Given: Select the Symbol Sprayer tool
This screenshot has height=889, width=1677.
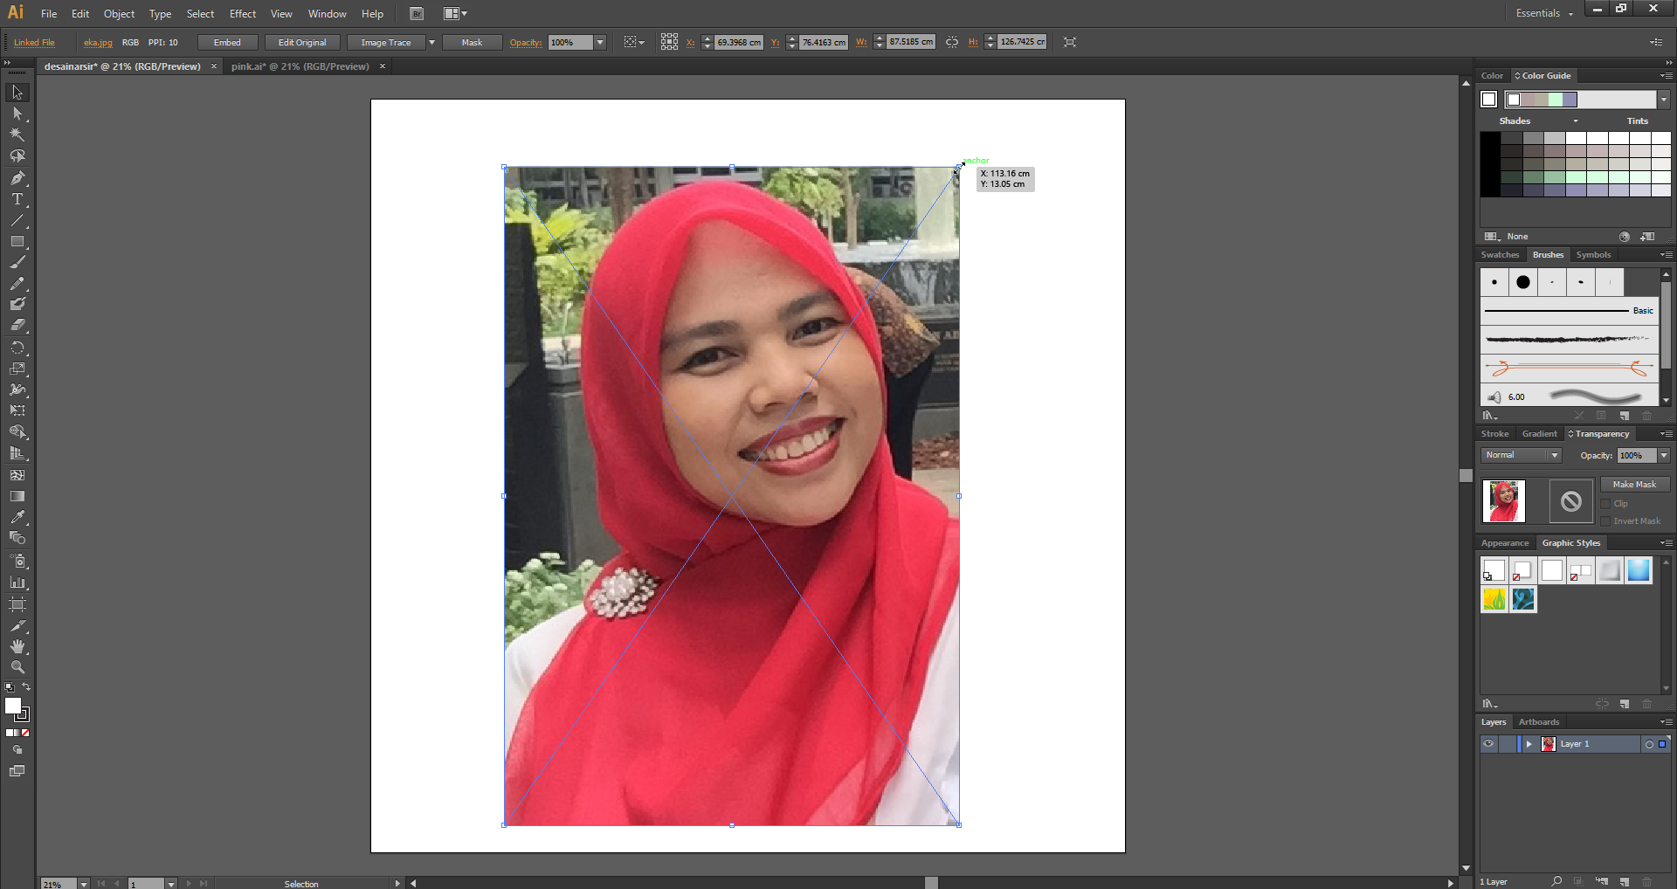Looking at the screenshot, I should pos(17,561).
